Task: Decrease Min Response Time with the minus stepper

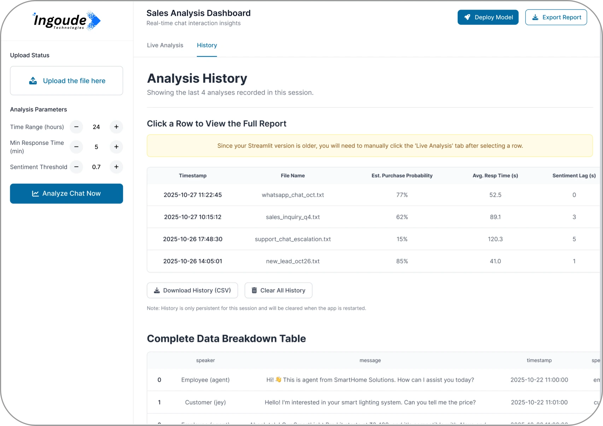Action: click(76, 147)
